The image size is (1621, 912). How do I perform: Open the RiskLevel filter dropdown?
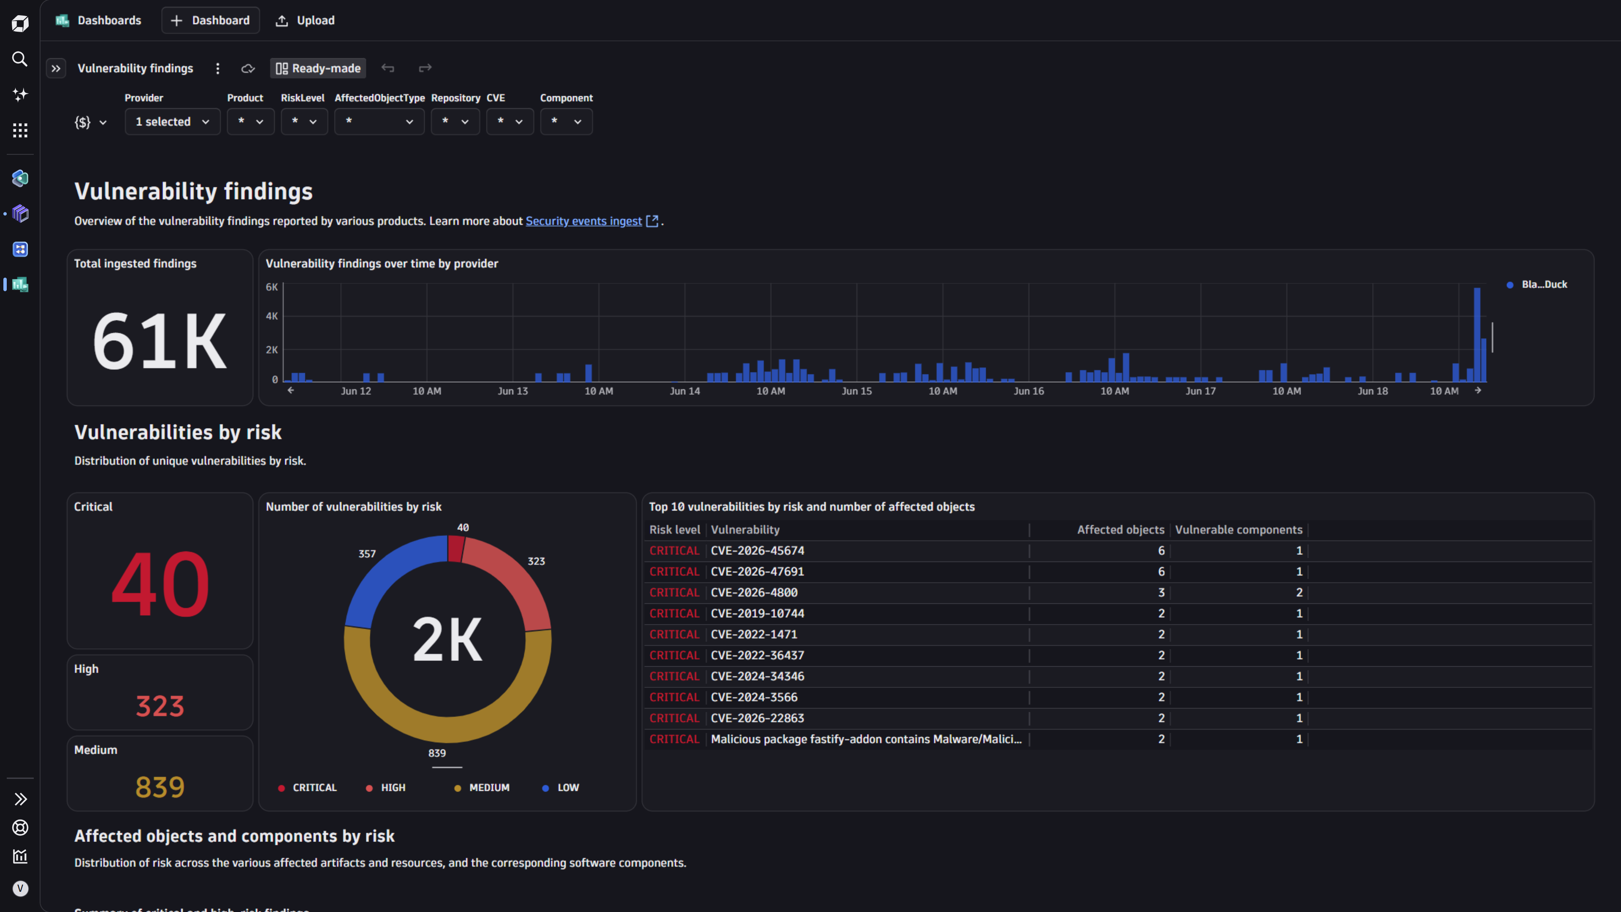[304, 122]
